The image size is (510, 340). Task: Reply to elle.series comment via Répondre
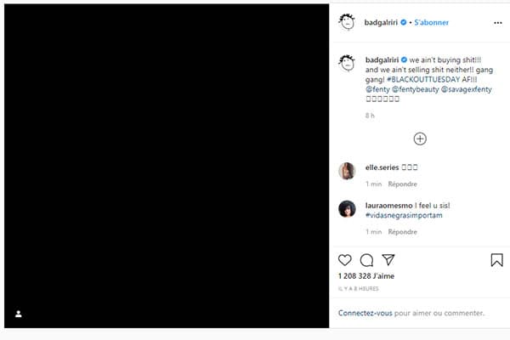pyautogui.click(x=402, y=184)
